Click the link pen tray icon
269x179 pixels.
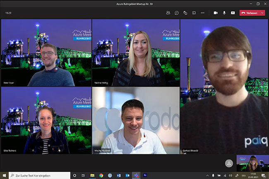coord(237,176)
